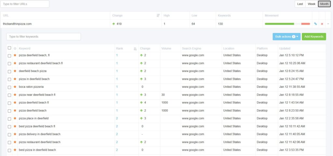The height and width of the screenshot is (156, 333).
Task: Toggle star on 'deerfield beach pizza' keyword
Action: click(15, 71)
